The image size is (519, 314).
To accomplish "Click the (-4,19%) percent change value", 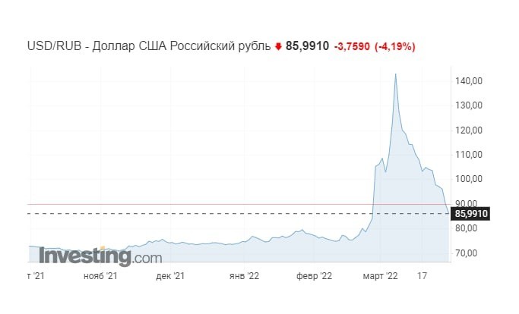I will click(x=395, y=46).
